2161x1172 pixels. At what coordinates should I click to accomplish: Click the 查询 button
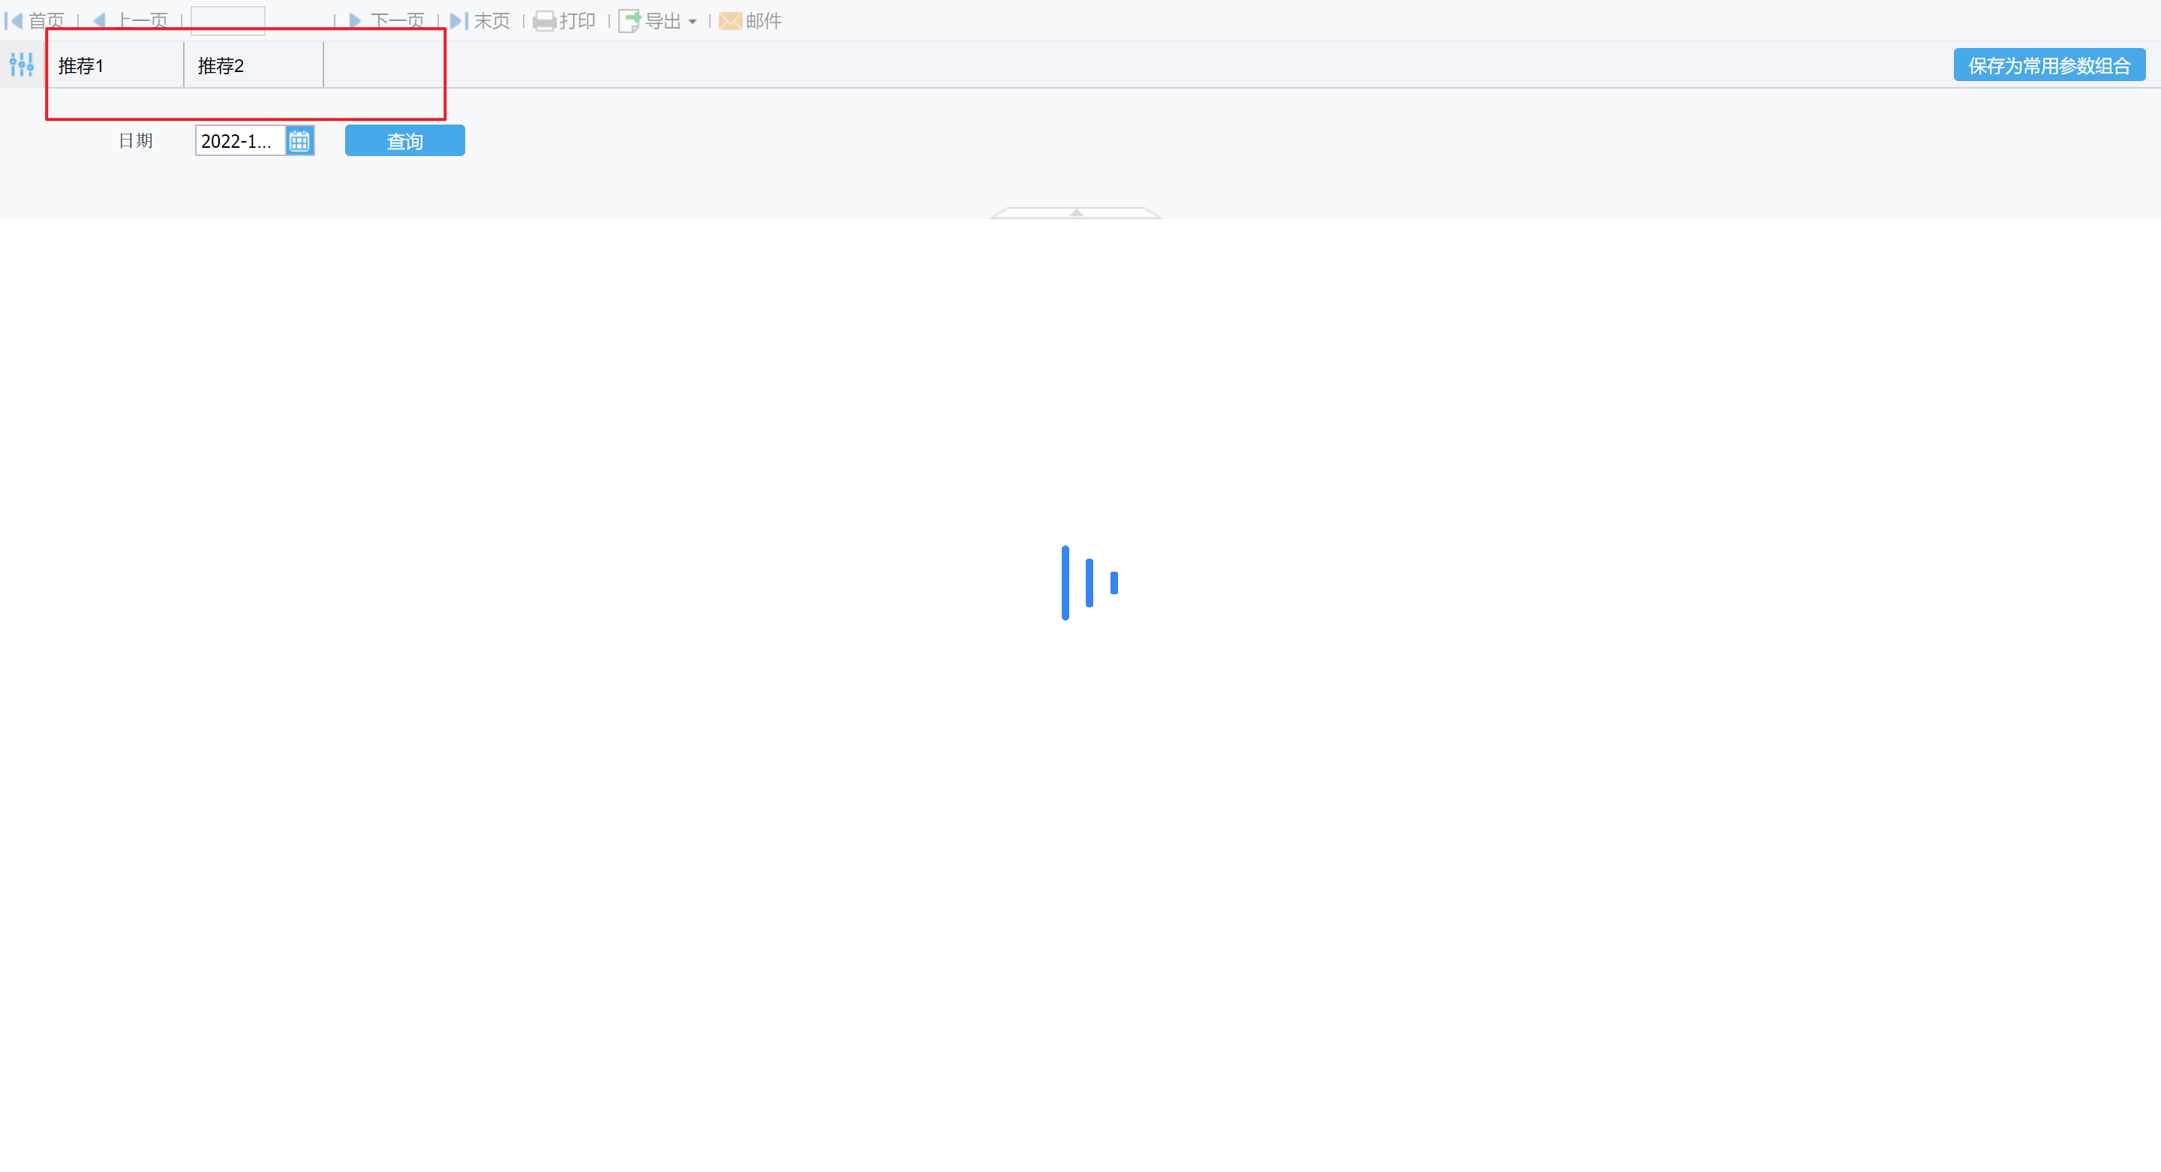point(405,141)
